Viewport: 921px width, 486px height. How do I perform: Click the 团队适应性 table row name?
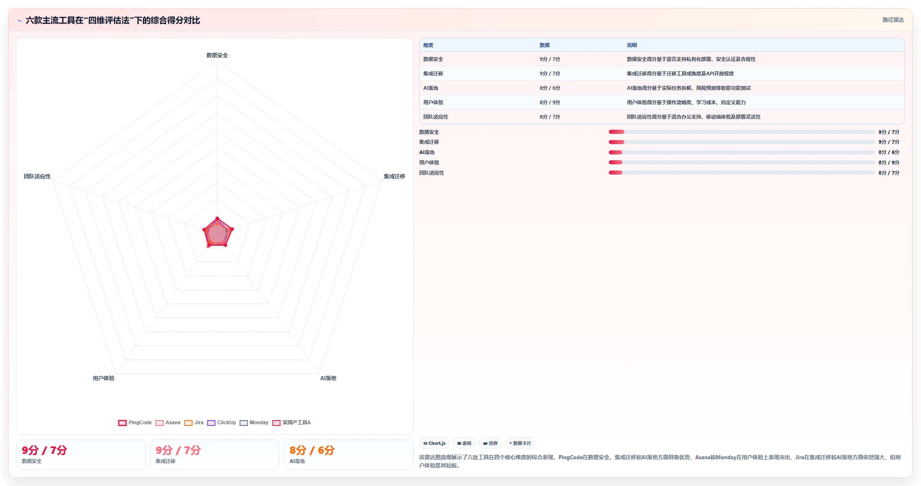click(x=435, y=117)
